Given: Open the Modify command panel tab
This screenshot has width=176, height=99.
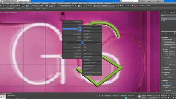Looking at the screenshot, I should 165,12.
